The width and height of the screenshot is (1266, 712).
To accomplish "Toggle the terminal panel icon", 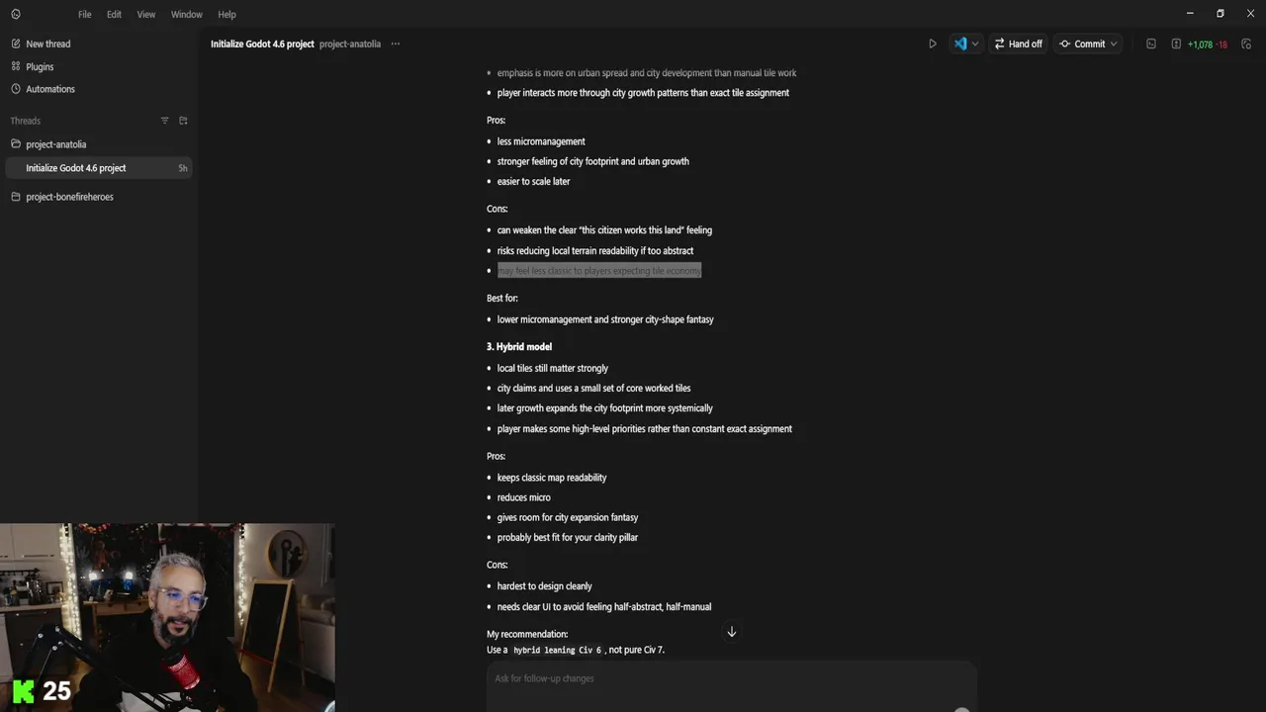I will (x=1150, y=44).
